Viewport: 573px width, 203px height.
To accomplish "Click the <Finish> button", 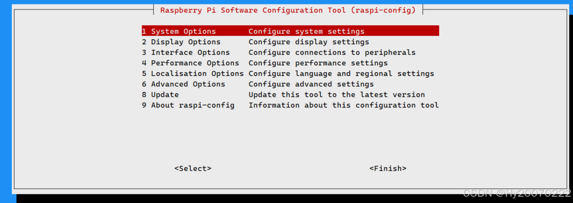I will pyautogui.click(x=388, y=169).
